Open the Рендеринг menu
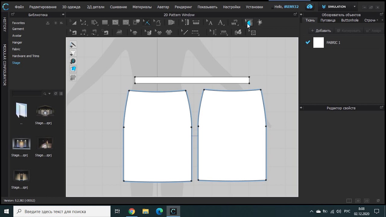This screenshot has width=386, height=217. coord(183,7)
